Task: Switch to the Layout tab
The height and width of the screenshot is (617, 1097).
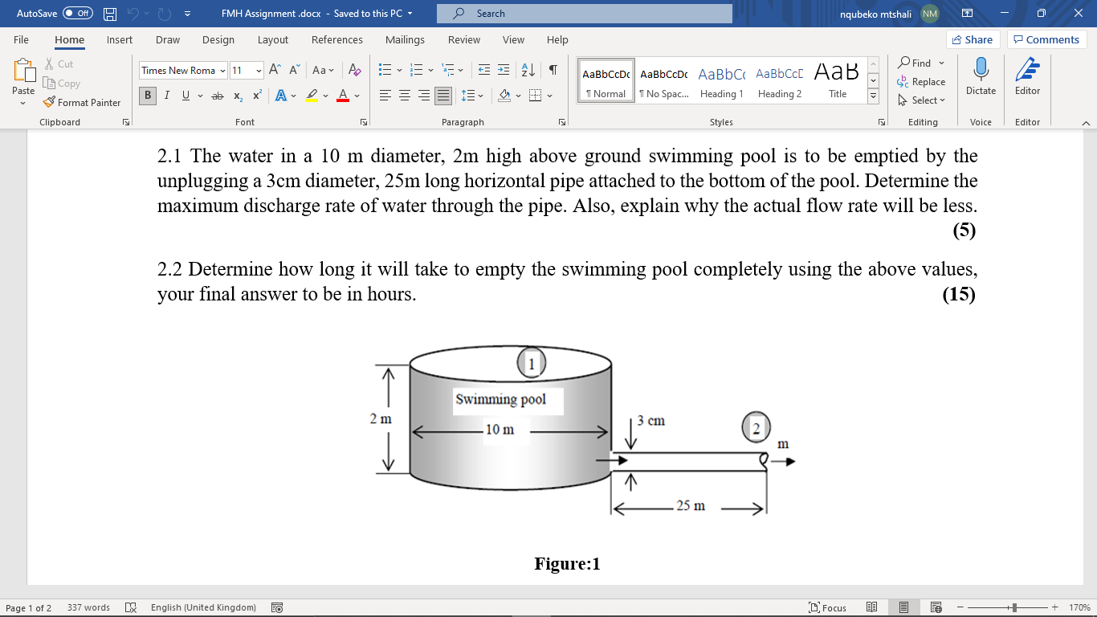Action: point(273,39)
